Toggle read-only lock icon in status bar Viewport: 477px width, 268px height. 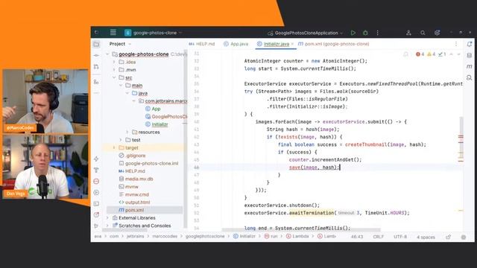pyautogui.click(x=449, y=237)
